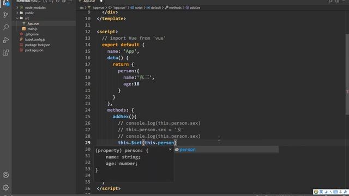This screenshot has height=196, width=349.
Task: Open the Extensions view
Action: (x=6, y=53)
